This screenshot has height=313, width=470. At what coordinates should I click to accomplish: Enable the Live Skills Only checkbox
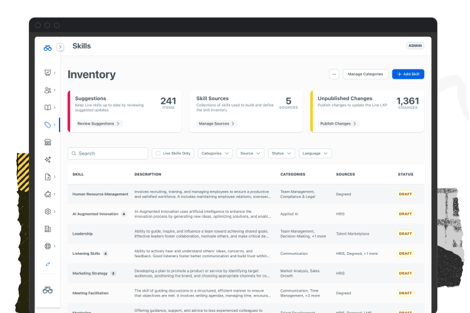tap(157, 153)
